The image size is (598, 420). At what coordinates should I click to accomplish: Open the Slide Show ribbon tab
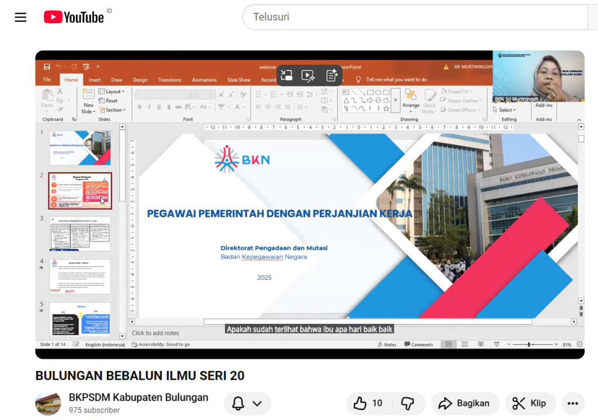click(238, 80)
